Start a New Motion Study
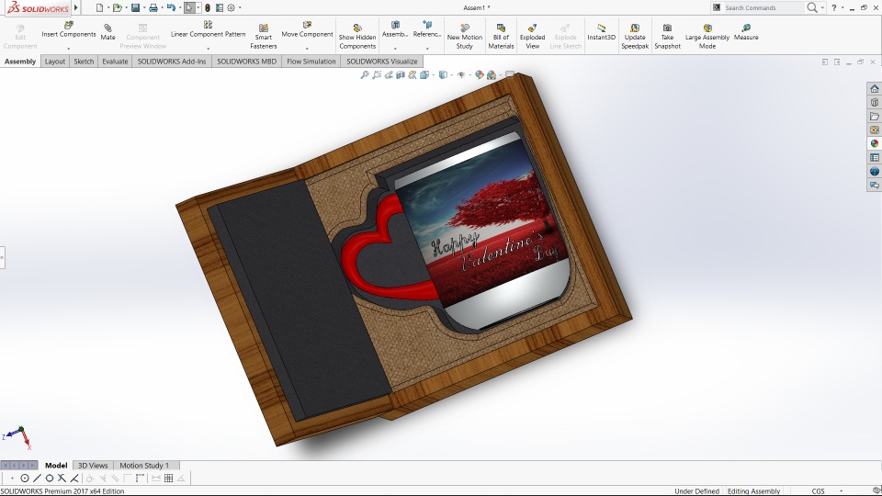Screen dimensions: 882x496 pyautogui.click(x=464, y=28)
